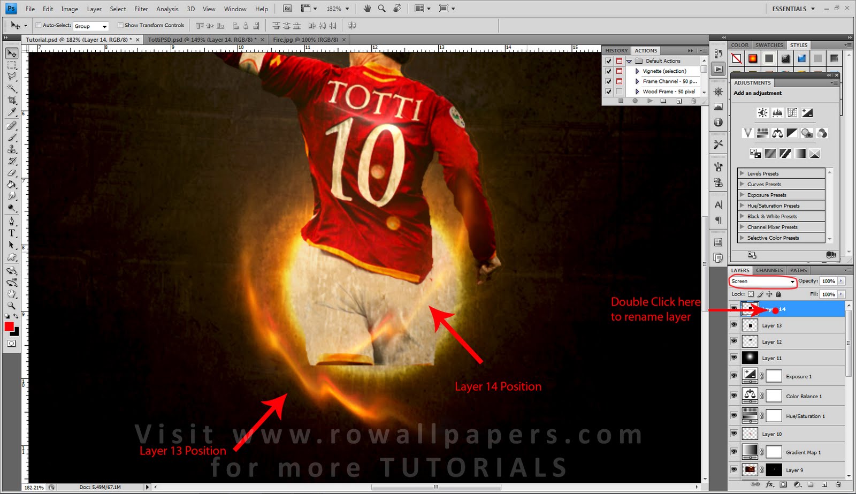Apply the Default Style (None) swatch
Screen dimensions: 856x494
coord(737,58)
